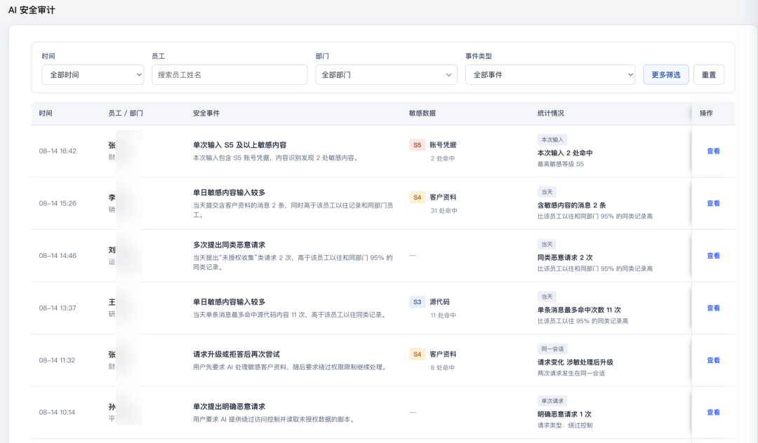
Task: Open 查看 for the 08-14 14:46 record
Action: (713, 256)
